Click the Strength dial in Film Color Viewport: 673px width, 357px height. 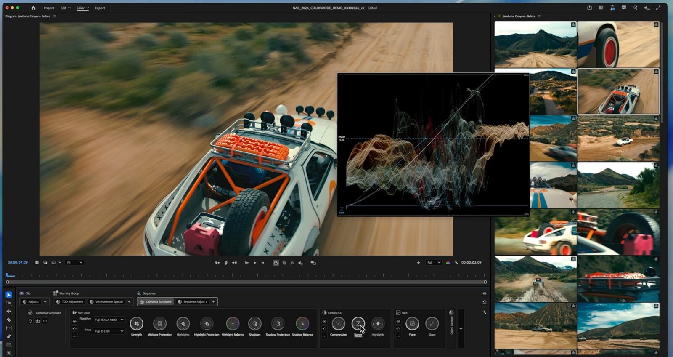pyautogui.click(x=136, y=324)
